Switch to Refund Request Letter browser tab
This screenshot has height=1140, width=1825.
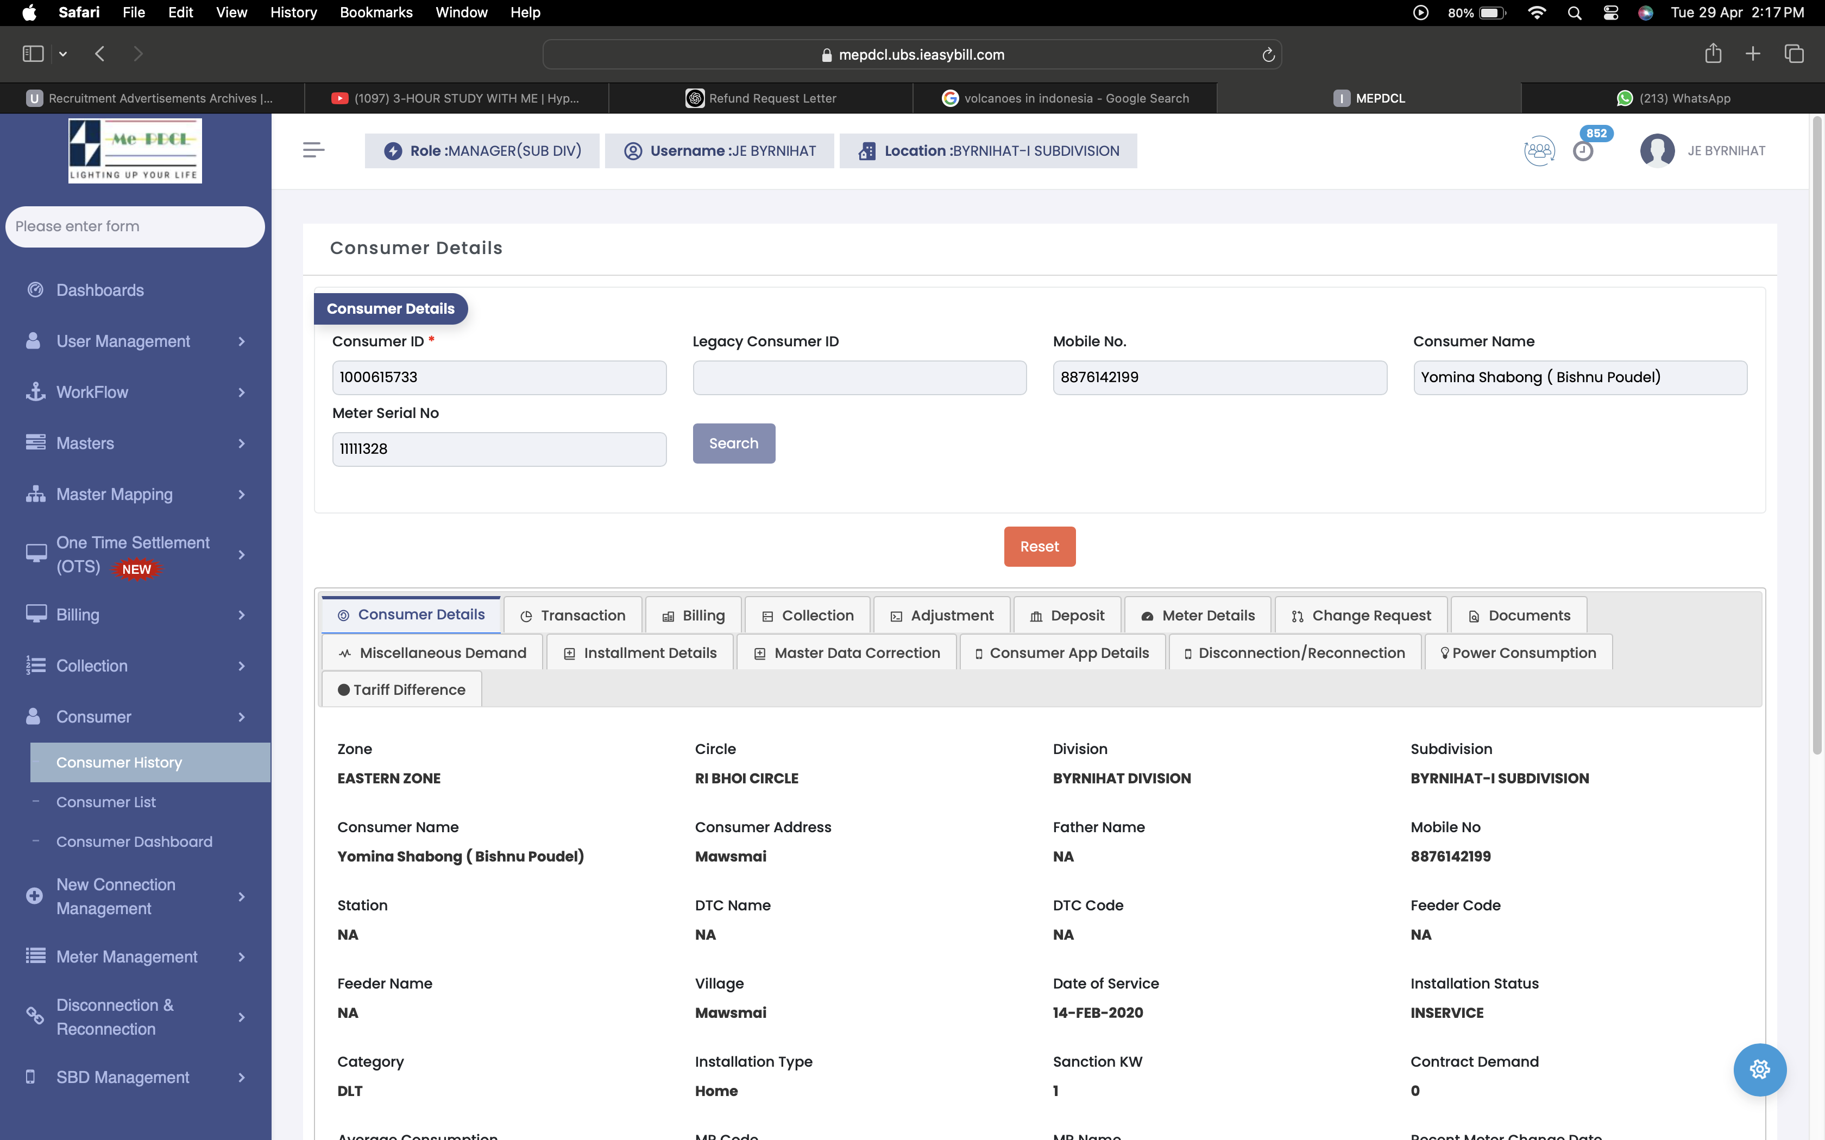(x=760, y=98)
